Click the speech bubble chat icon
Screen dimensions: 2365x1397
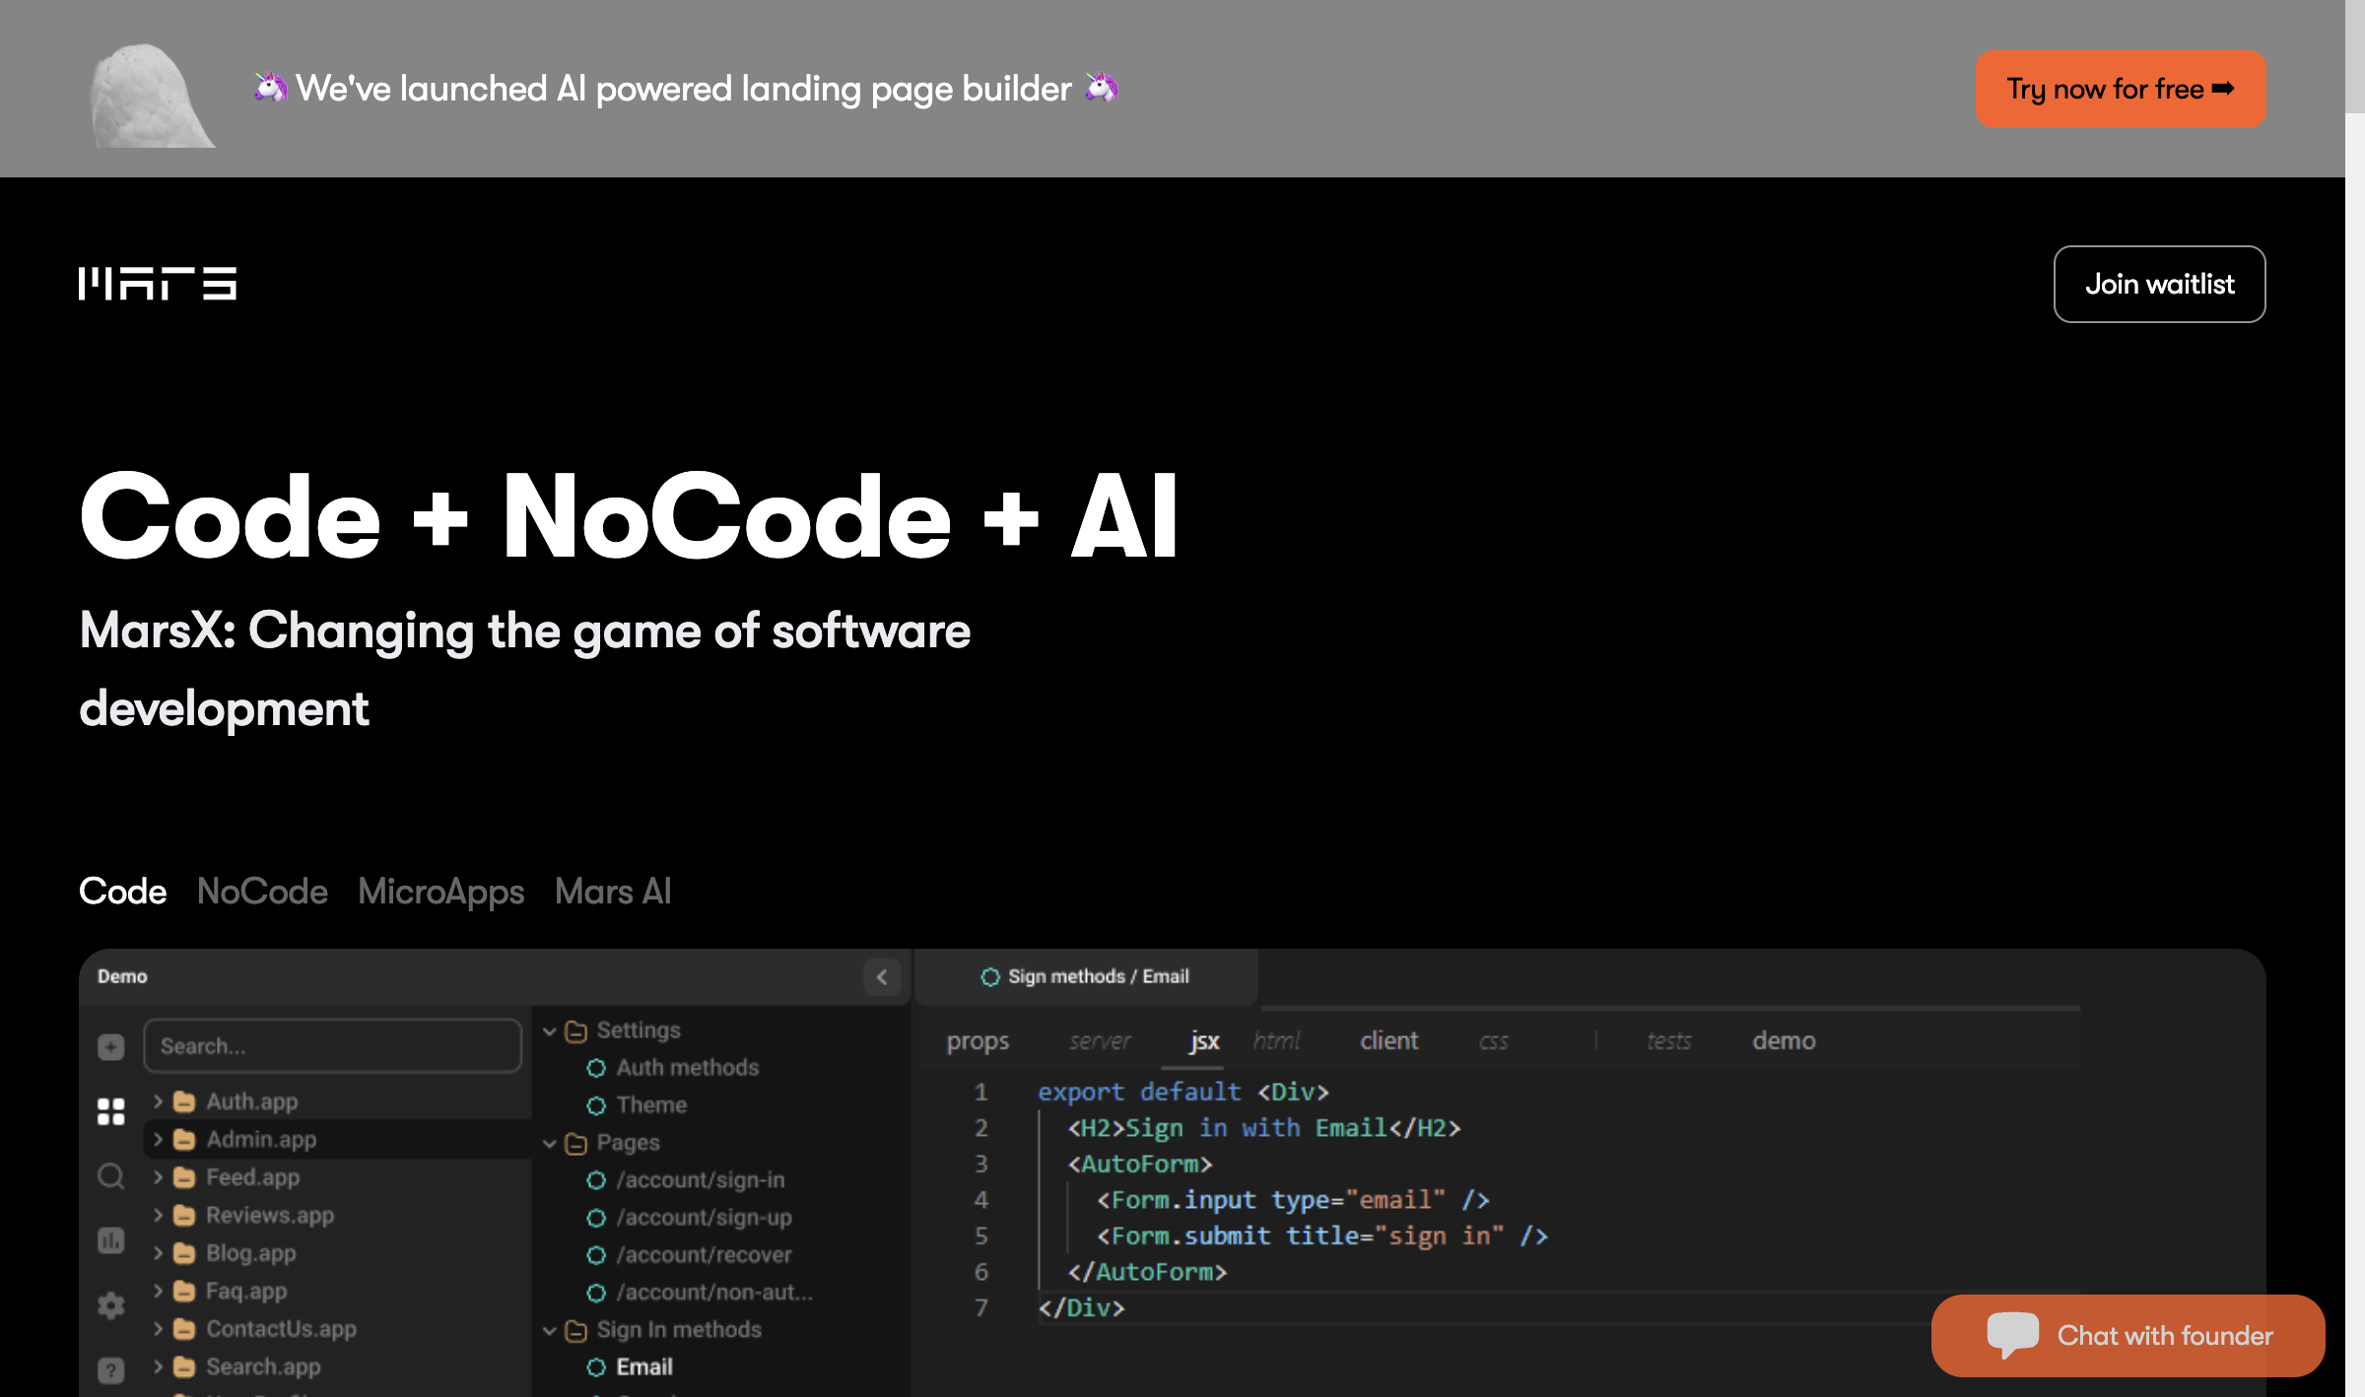2013,1335
